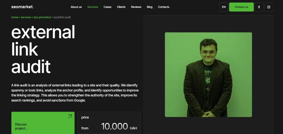
Task: Click the backlink audit breadcrumb text
Action: coord(62,17)
